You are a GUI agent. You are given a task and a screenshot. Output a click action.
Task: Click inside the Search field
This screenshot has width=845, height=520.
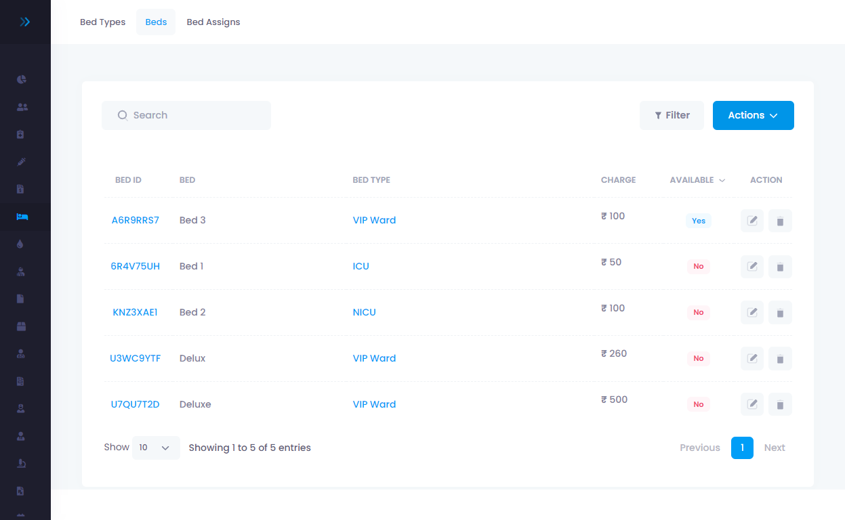pos(186,115)
